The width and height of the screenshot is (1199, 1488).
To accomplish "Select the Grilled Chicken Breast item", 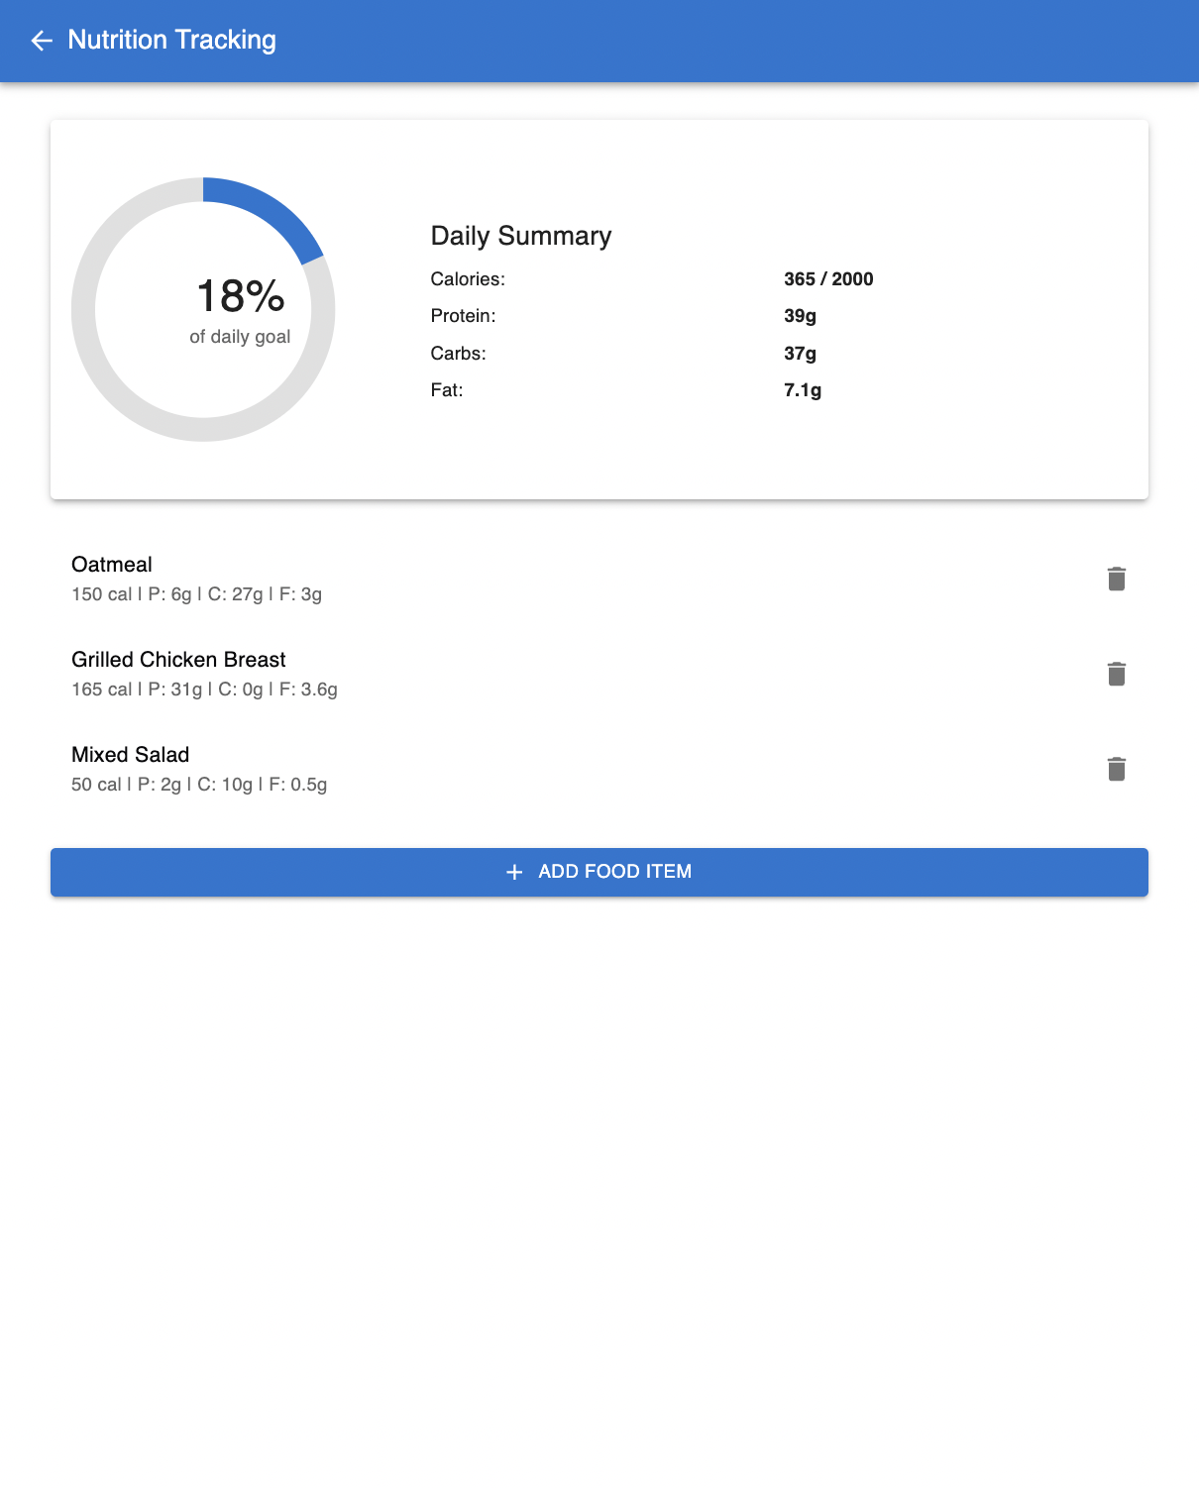I will pos(178,660).
